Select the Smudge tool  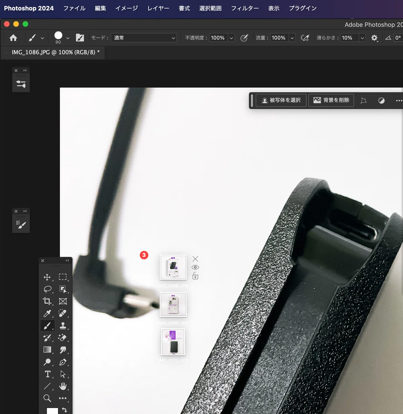pyautogui.click(x=63, y=350)
